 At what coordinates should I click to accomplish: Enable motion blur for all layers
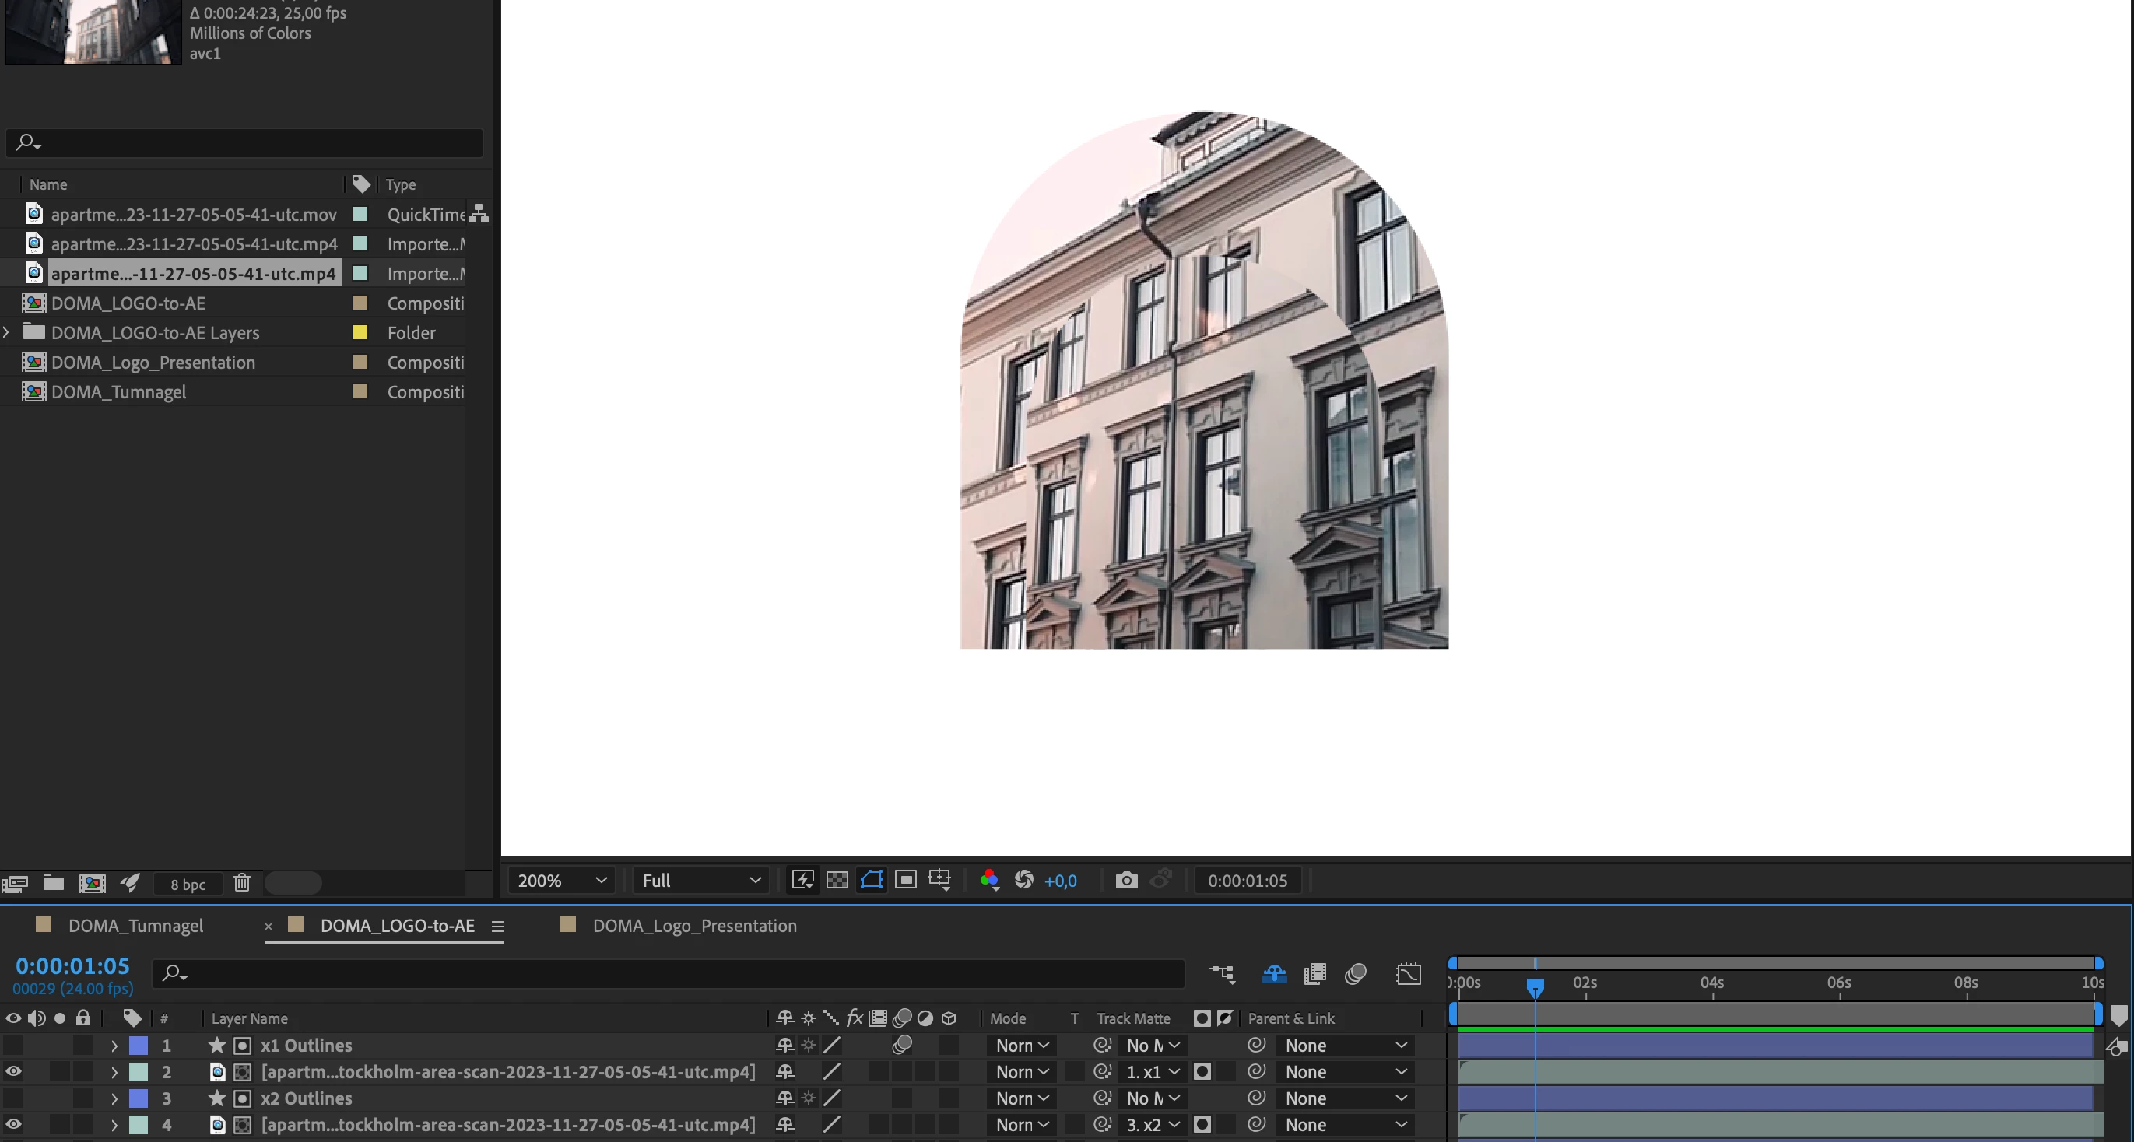1355,974
